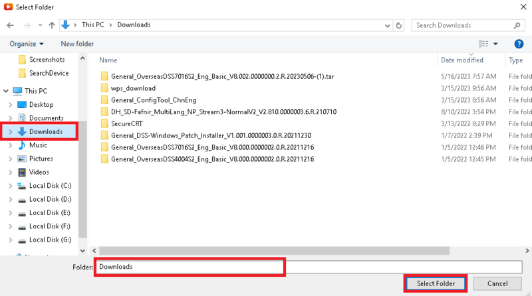The height and width of the screenshot is (296, 532).
Task: Open the recent locations dropdown arrow
Action: (40, 25)
